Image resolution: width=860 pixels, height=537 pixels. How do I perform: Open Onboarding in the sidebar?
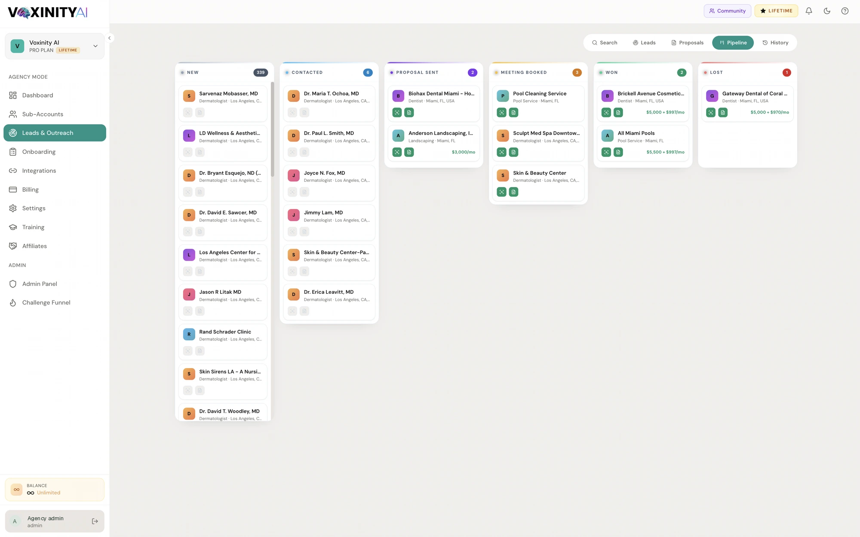(x=55, y=152)
